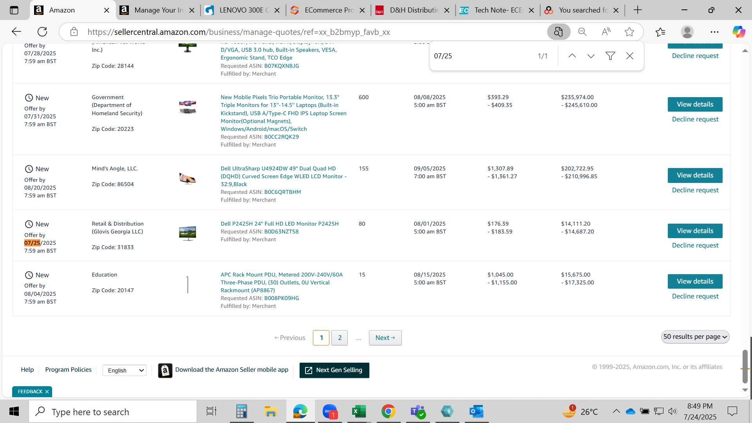Open the Program Policies link

[x=68, y=369]
